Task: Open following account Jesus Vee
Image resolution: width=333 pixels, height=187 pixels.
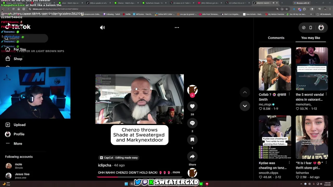Action: (x=17, y=176)
